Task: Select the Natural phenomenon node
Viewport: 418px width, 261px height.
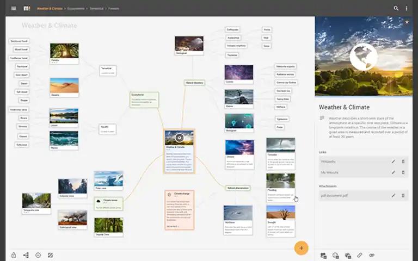Action: pos(238,188)
